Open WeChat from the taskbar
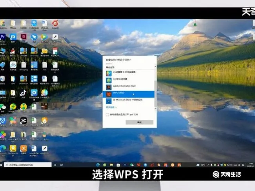Screen dimensions: 255x191 pyautogui.click(x=132, y=165)
